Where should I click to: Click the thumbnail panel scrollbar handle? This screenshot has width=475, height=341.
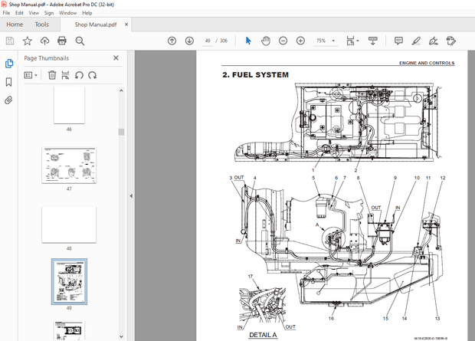pyautogui.click(x=122, y=132)
